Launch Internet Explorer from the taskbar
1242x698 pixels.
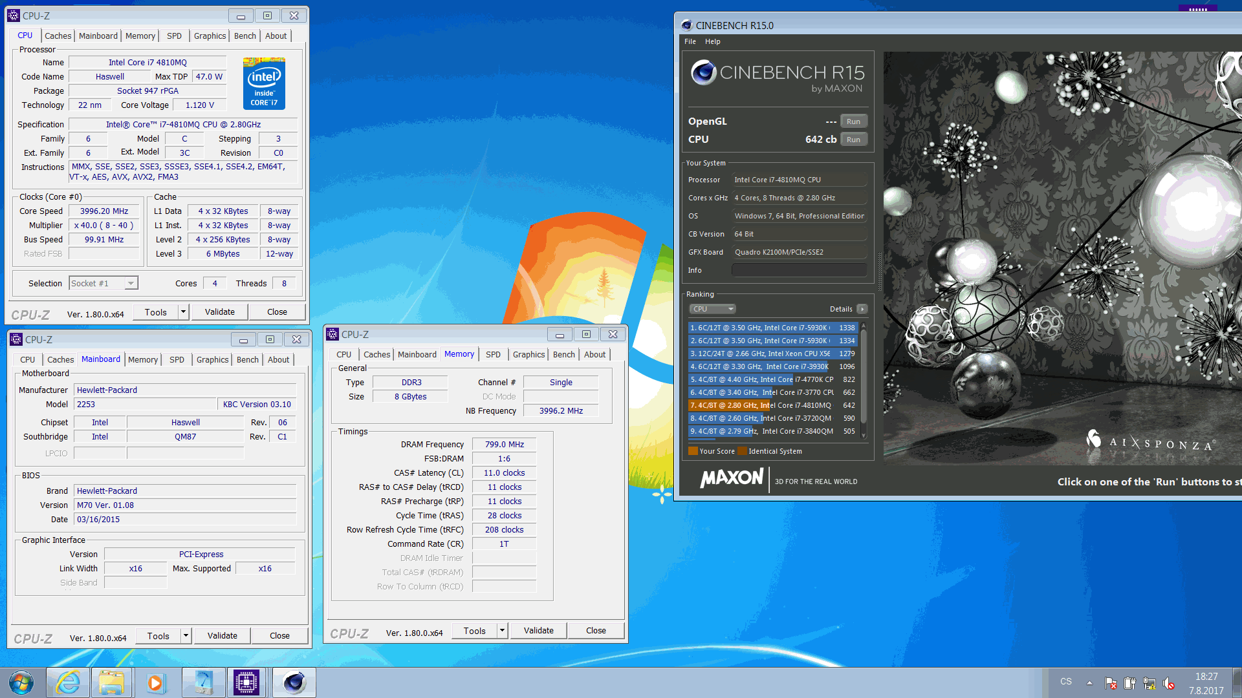68,682
